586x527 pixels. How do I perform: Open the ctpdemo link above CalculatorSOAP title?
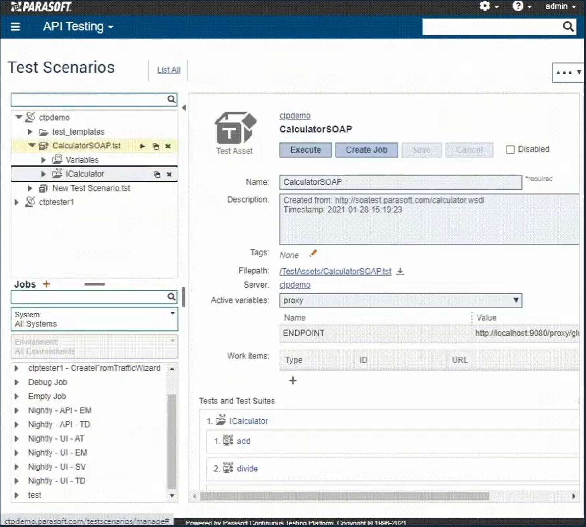click(295, 116)
